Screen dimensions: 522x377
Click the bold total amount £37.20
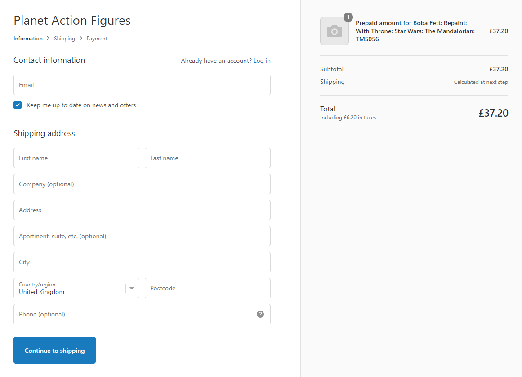tap(493, 113)
